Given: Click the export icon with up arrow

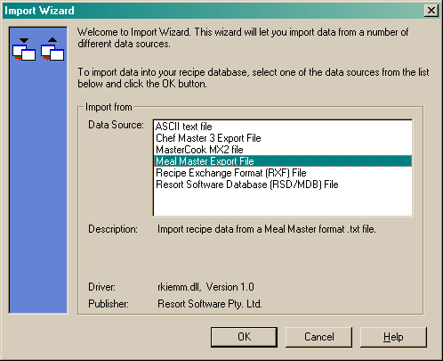Looking at the screenshot, I should coord(52,49).
